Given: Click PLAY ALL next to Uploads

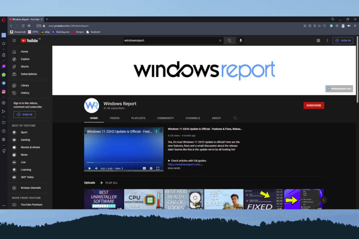Looking at the screenshot, I should pyautogui.click(x=109, y=183).
